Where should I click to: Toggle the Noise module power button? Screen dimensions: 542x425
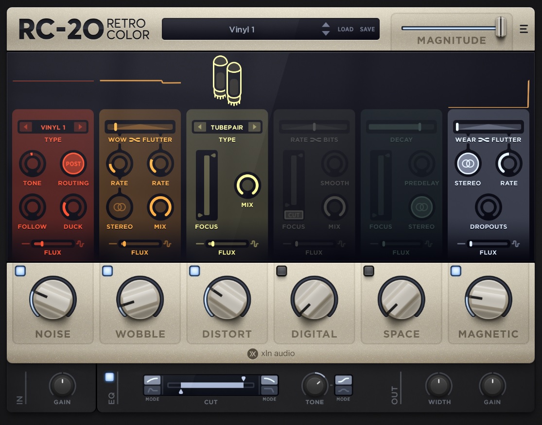click(x=20, y=271)
